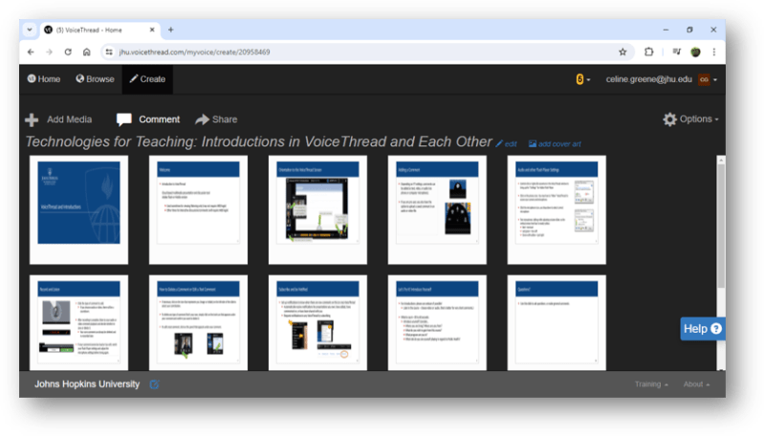Click the browser forward arrow
Image resolution: width=764 pixels, height=436 pixels.
[49, 52]
